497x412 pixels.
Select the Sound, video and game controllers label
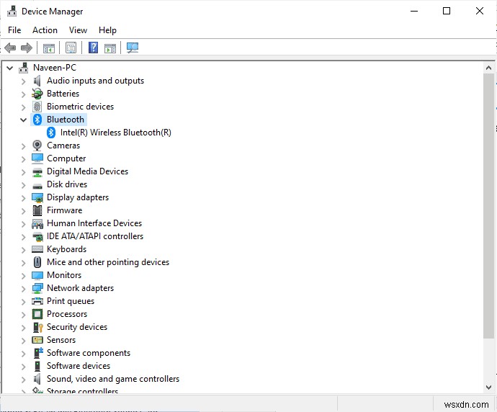(113, 379)
